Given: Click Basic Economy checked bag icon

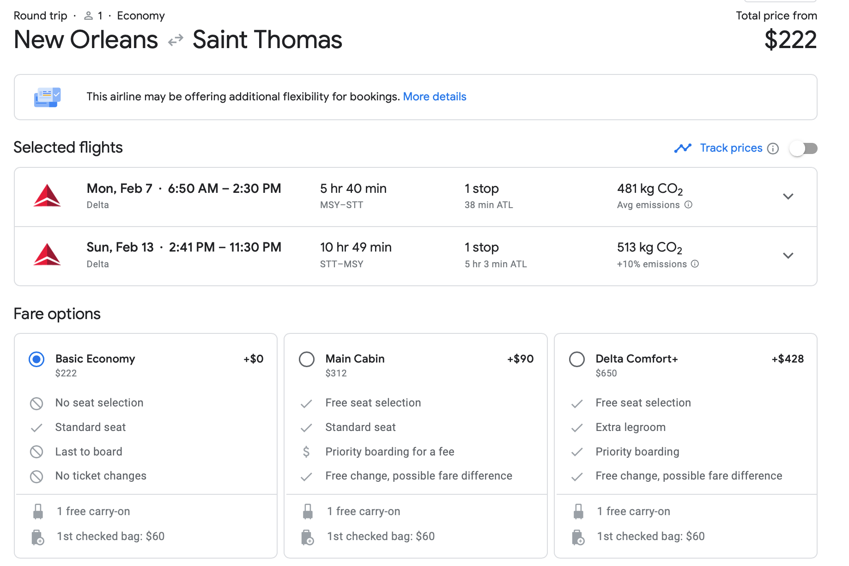Looking at the screenshot, I should pyautogui.click(x=38, y=537).
